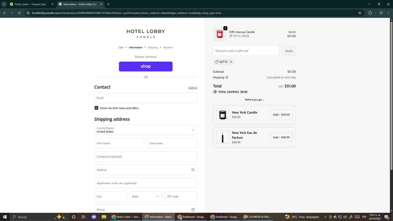Switch to WESTCOL taskbar Chrome window
This screenshot has width=393, height=221.
257,217
